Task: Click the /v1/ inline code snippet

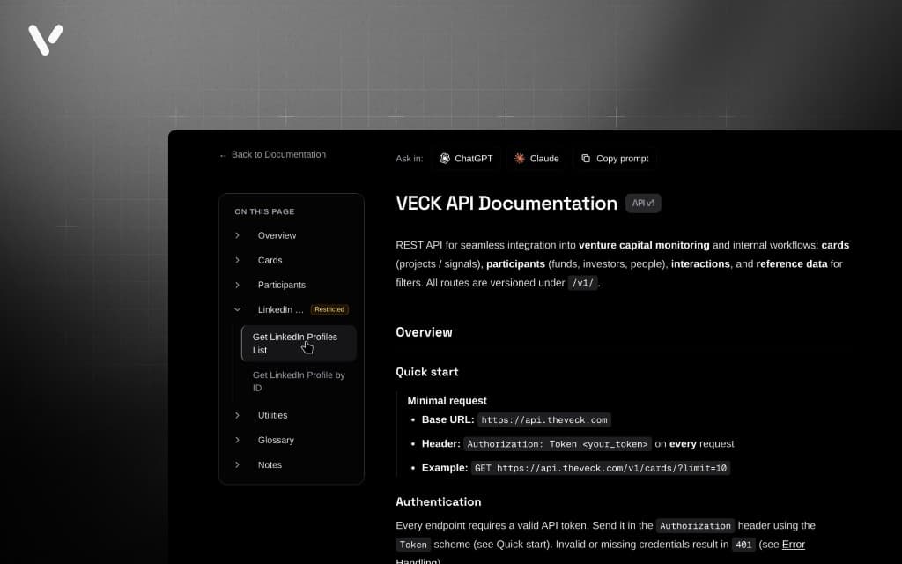Action: click(x=583, y=283)
